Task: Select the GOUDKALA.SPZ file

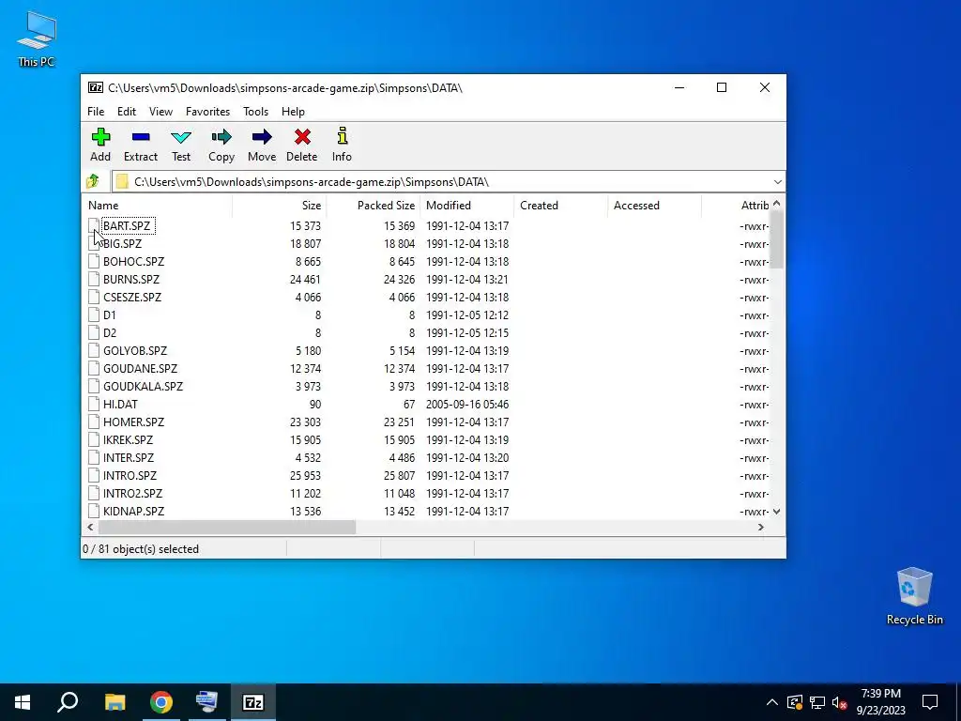Action: 143,386
